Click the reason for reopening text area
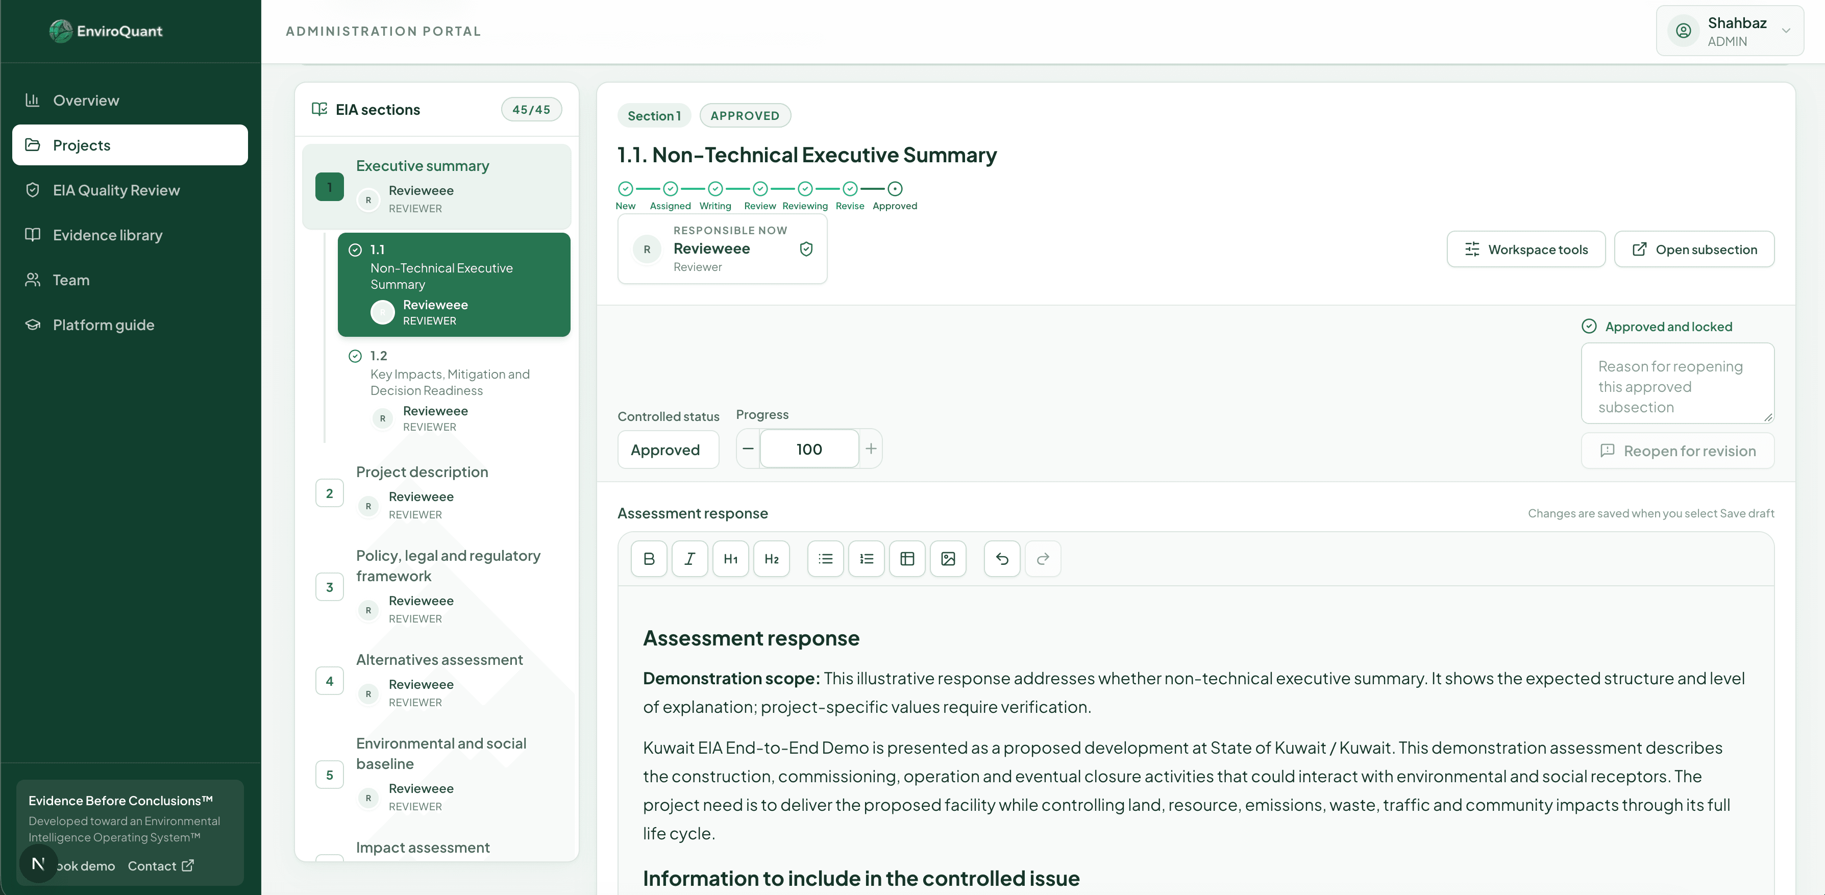The height and width of the screenshot is (895, 1825). [x=1678, y=383]
